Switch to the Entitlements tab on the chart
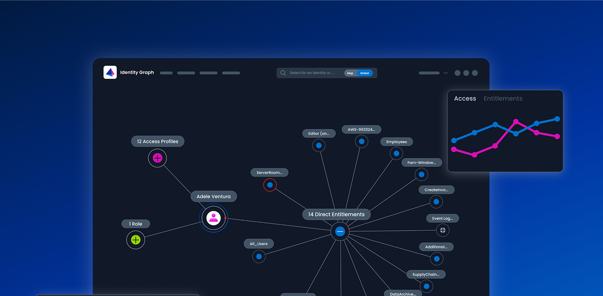603x296 pixels. (503, 98)
